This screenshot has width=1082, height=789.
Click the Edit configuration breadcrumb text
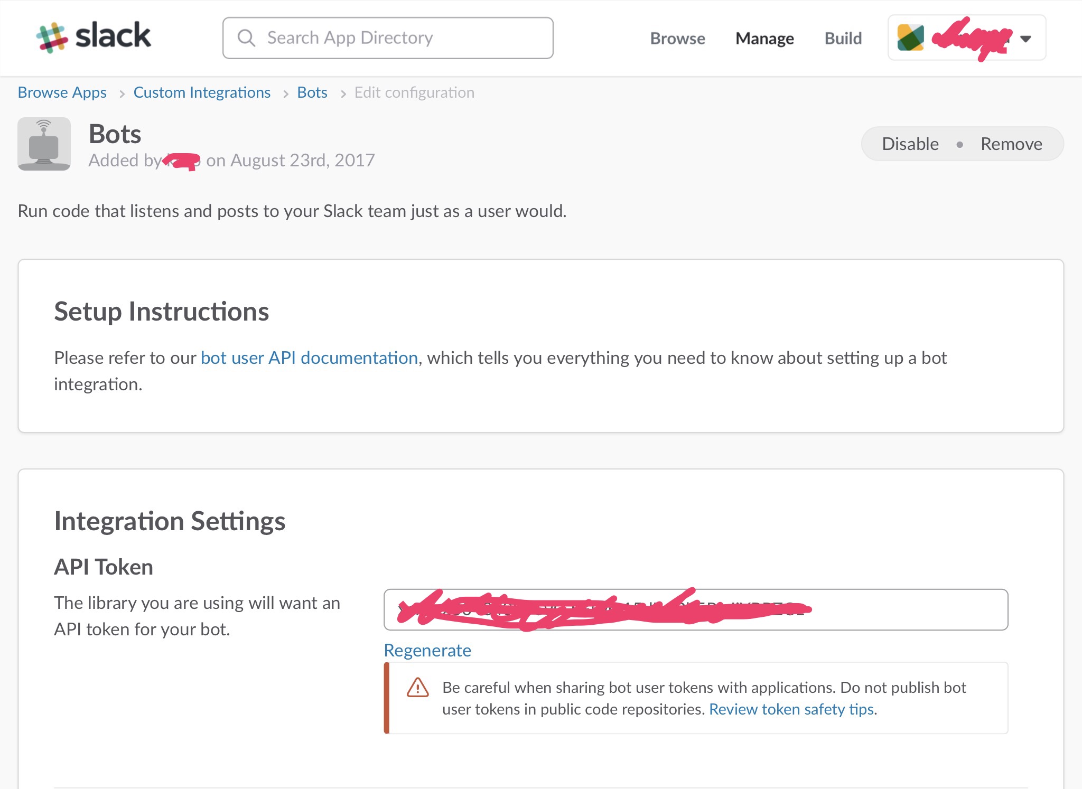(x=414, y=92)
